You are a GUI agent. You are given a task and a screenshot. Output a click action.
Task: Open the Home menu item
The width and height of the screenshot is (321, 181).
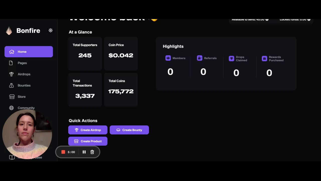coord(29,52)
